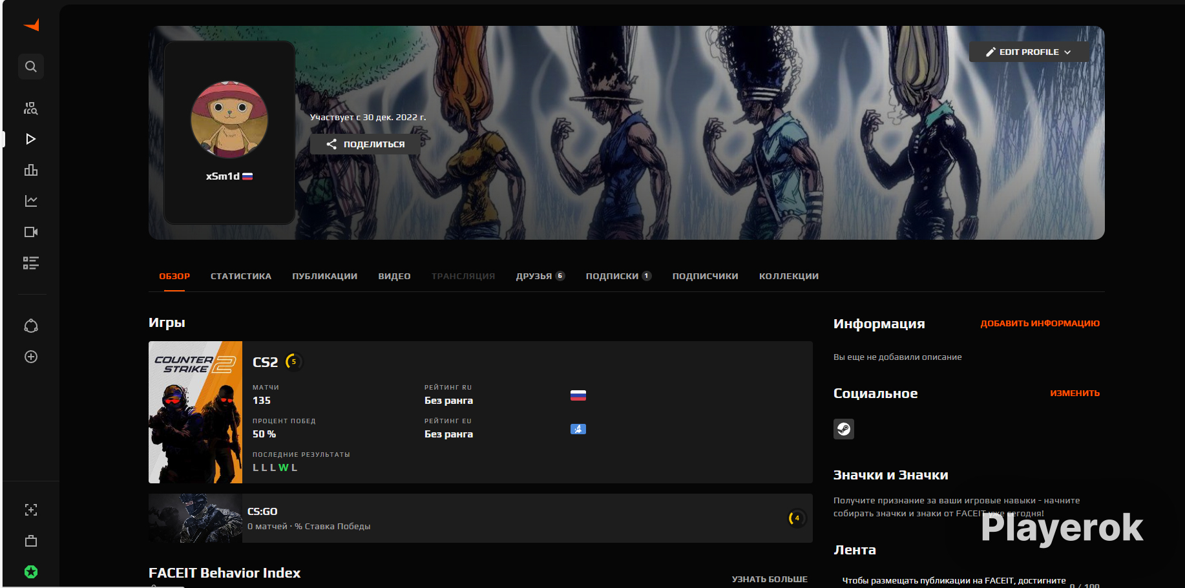Click ИЗМЕНИТЬ link in Социальное section
Image resolution: width=1185 pixels, height=588 pixels.
click(x=1075, y=394)
